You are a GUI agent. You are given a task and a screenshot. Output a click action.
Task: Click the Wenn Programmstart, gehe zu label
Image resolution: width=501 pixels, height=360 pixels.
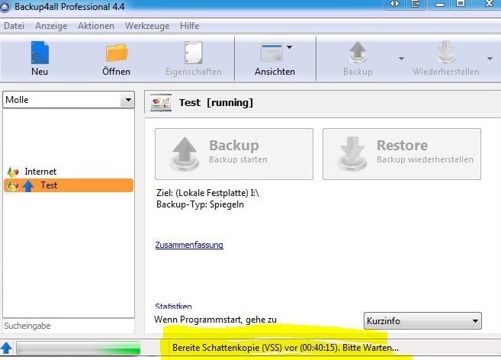click(215, 320)
